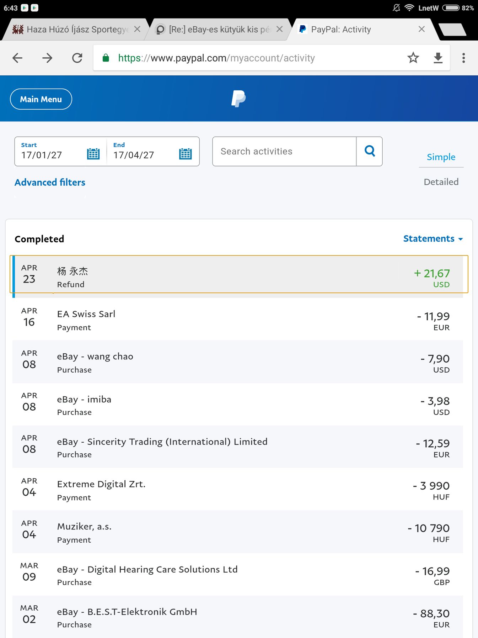Switch to the eBay-es kütyük tab
This screenshot has height=638, width=478.
pos(217,30)
